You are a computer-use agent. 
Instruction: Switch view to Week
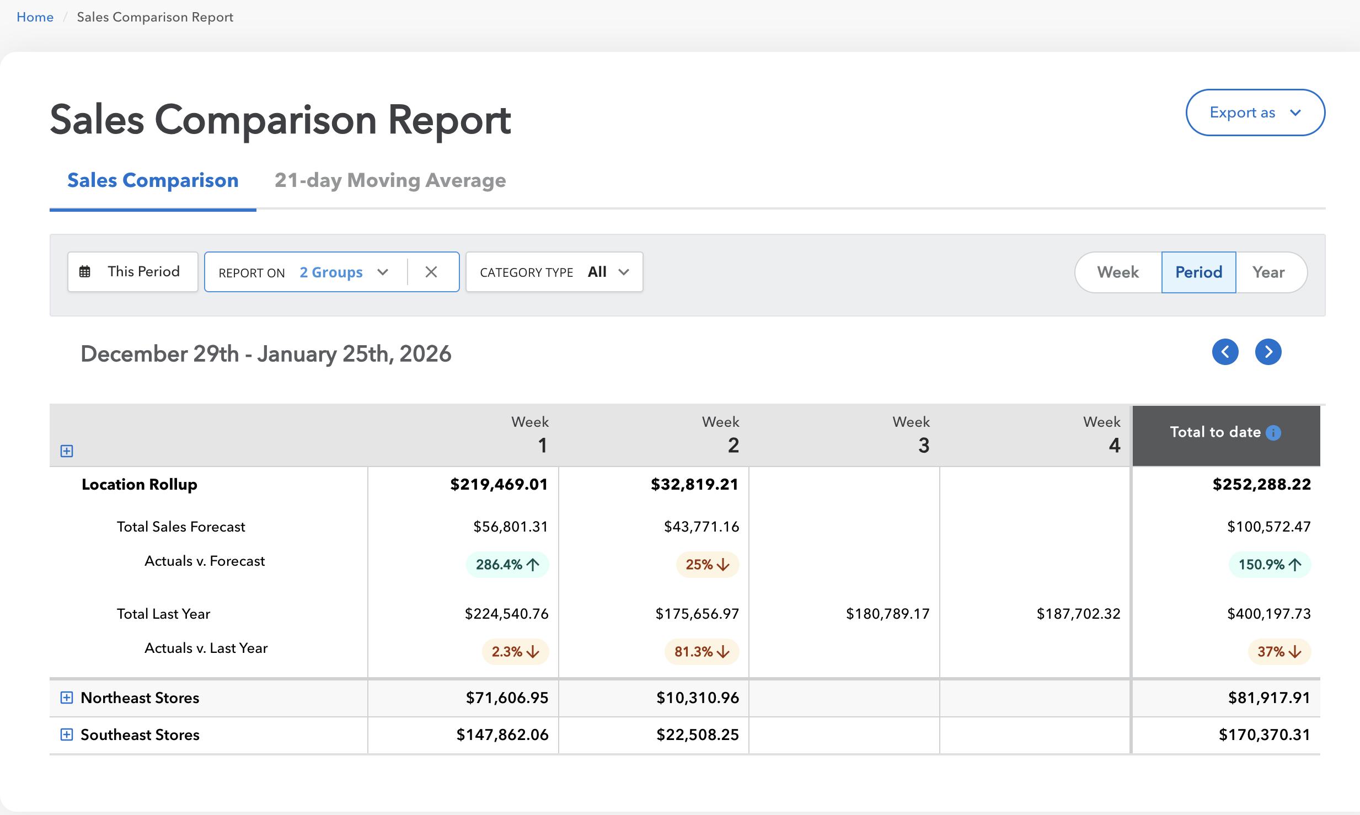(1118, 272)
